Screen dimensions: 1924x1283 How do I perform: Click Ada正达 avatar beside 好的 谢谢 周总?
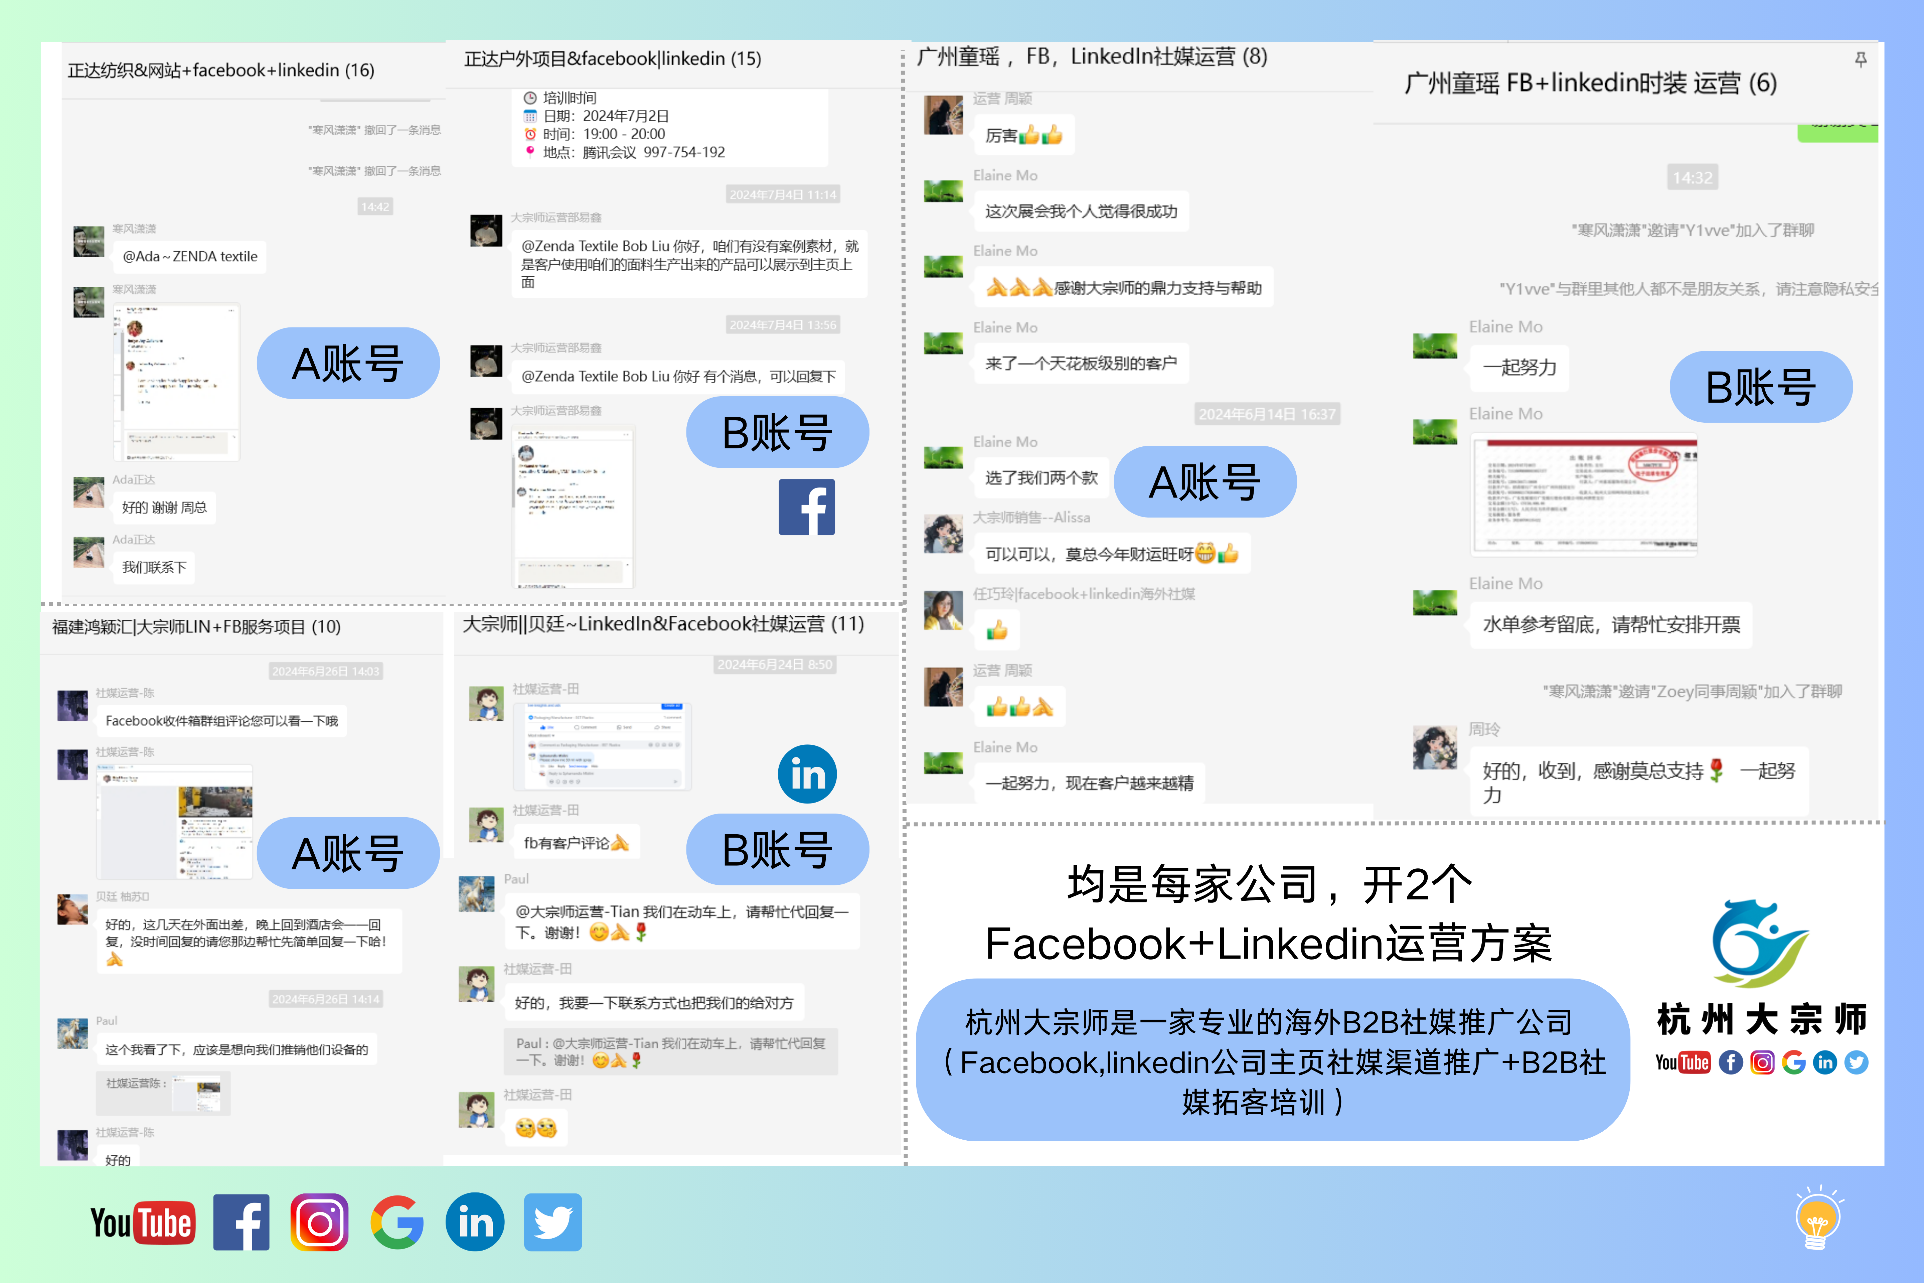(x=89, y=492)
